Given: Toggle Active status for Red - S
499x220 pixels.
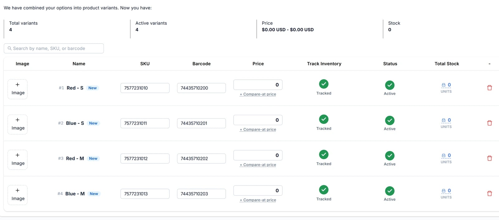Looking at the screenshot, I should point(390,85).
